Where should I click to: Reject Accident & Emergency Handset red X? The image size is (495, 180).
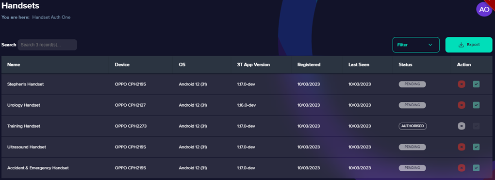(x=462, y=168)
